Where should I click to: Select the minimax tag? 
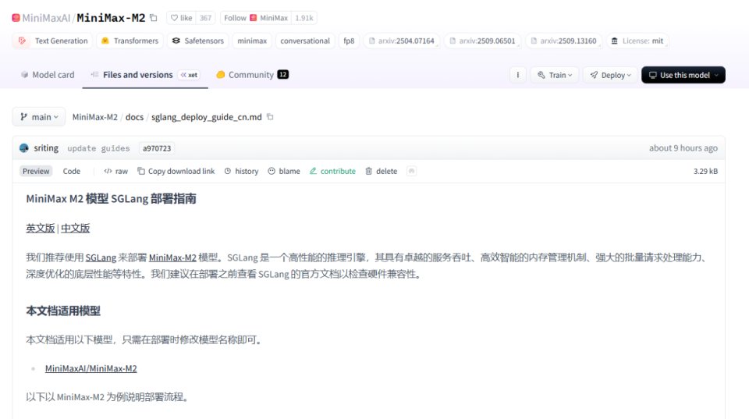tap(252, 41)
